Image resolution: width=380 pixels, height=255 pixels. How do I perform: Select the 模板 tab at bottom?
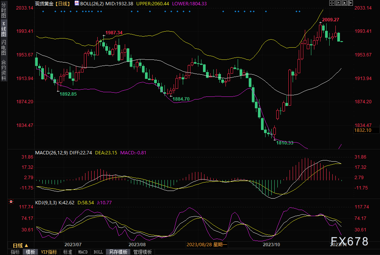click(x=31, y=252)
